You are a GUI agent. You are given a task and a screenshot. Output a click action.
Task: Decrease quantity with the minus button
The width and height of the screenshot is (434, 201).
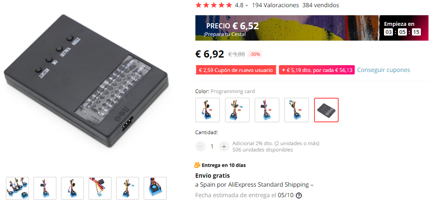[x=200, y=146]
